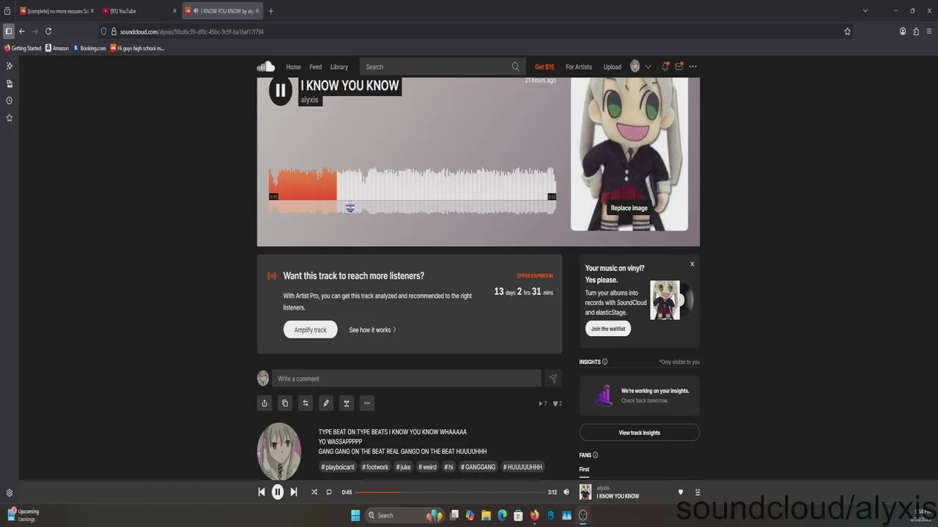Click the comment avatar on waveform
Screen dimensions: 938x527
(350, 207)
